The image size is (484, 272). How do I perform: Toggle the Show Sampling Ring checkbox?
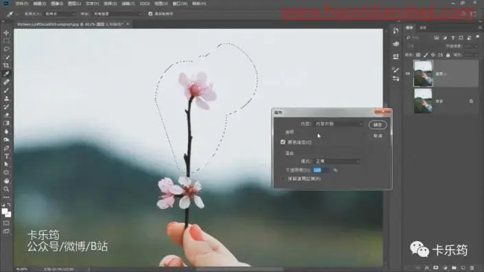point(150,14)
